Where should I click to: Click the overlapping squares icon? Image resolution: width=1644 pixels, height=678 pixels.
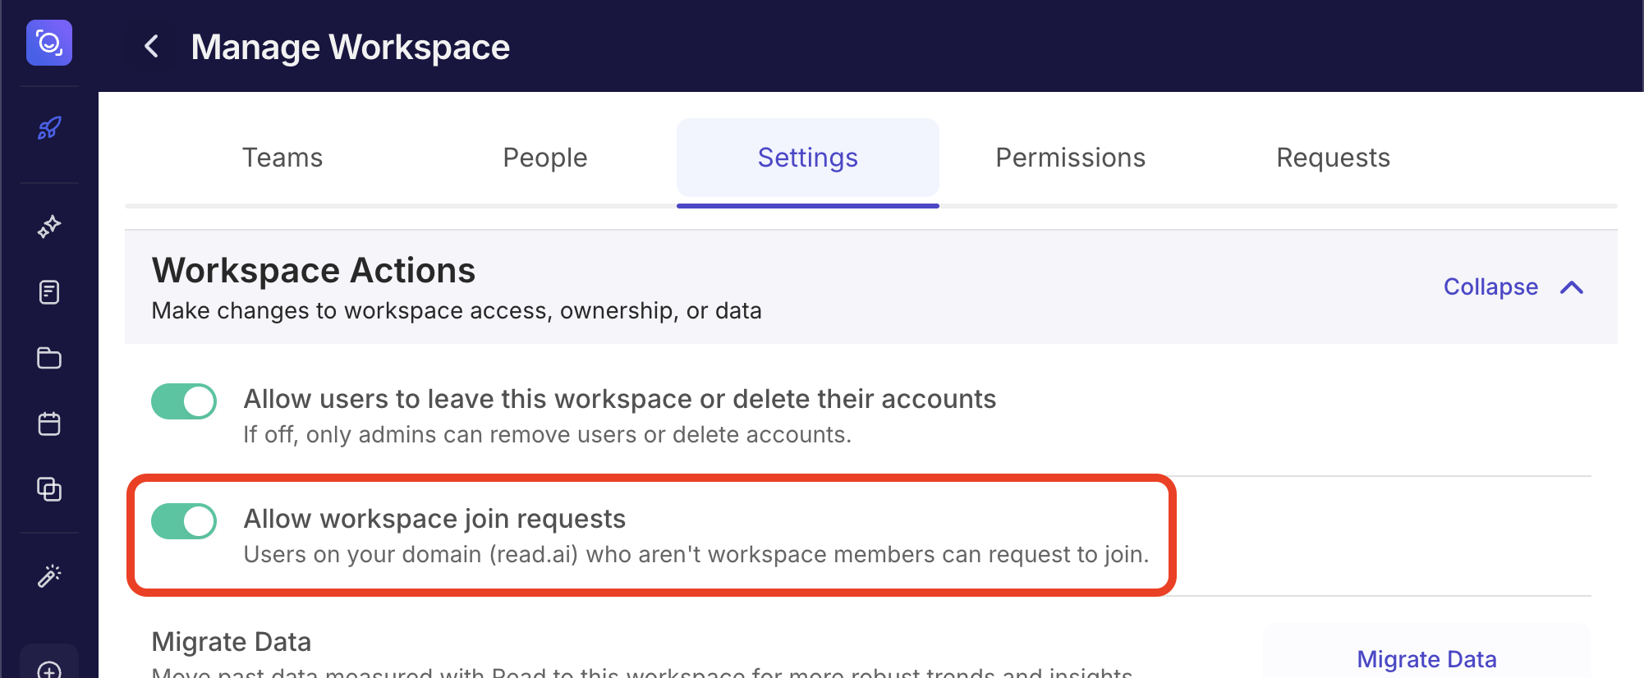[49, 489]
